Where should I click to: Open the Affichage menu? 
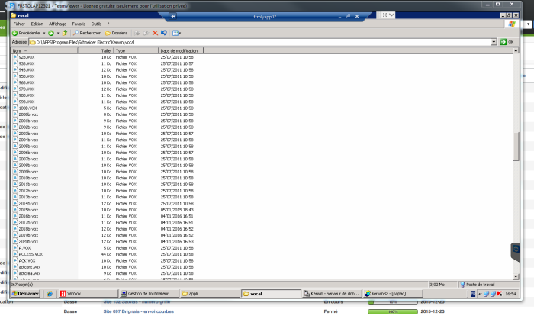(x=57, y=24)
